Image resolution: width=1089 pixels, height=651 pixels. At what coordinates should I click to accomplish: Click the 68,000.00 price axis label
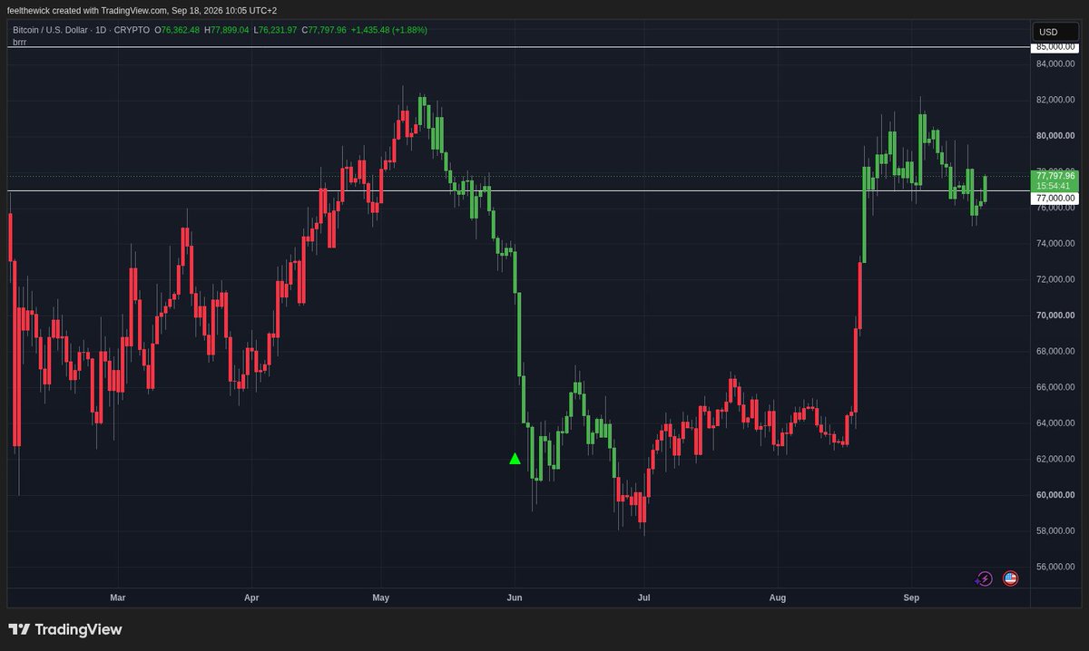1055,351
